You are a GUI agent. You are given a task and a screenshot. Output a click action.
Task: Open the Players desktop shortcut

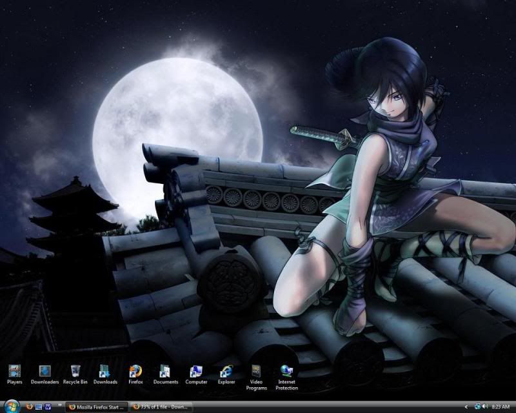14,372
